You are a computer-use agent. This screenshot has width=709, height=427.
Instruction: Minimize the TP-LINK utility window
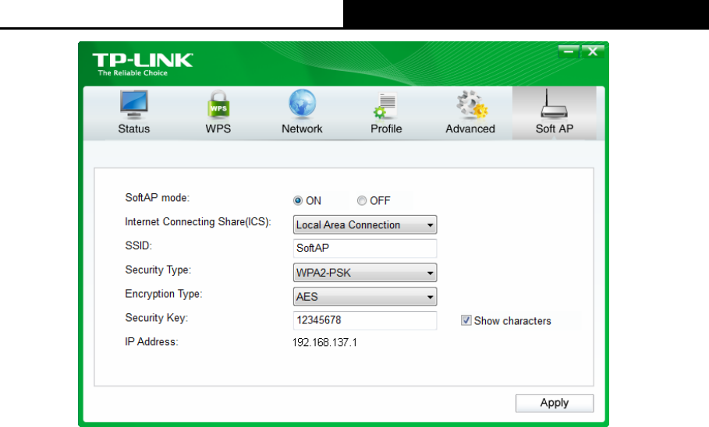click(x=569, y=51)
